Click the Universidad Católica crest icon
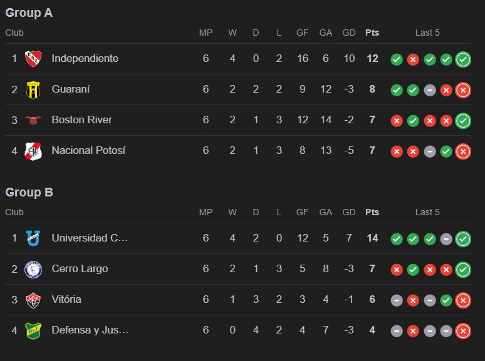This screenshot has width=485, height=361. [33, 238]
